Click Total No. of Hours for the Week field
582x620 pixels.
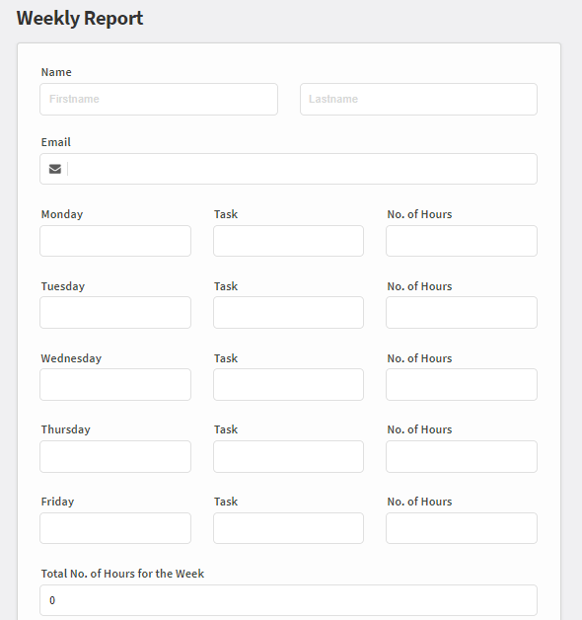coord(288,600)
